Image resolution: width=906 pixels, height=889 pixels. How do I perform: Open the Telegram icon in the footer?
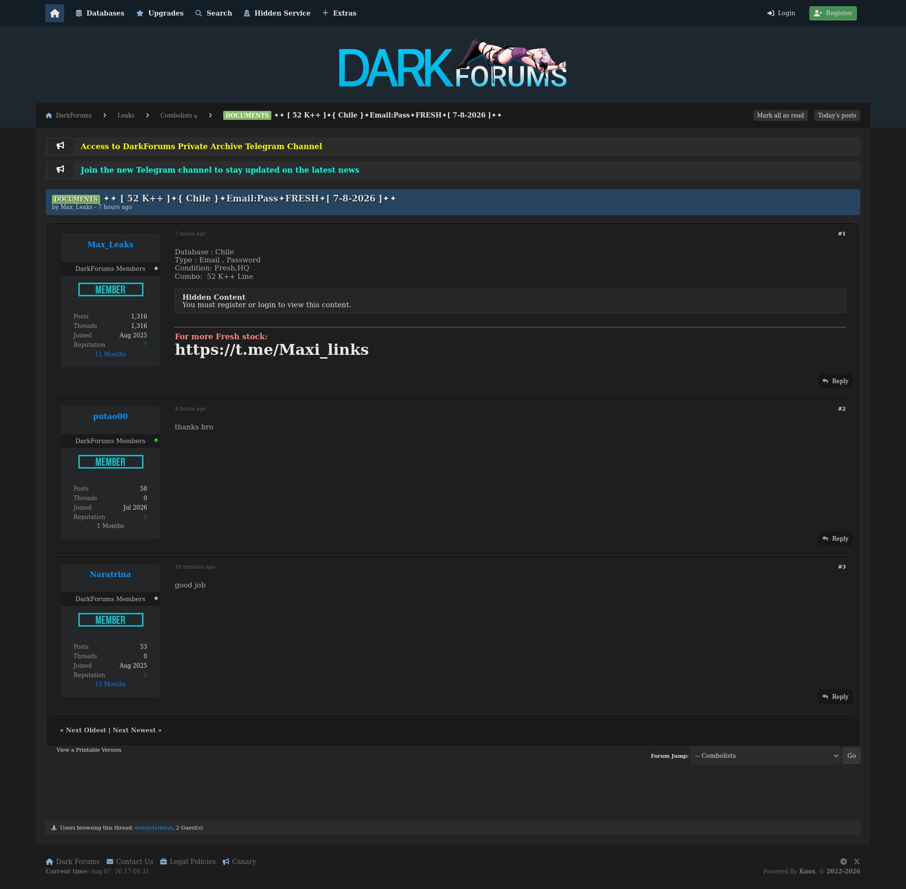(x=843, y=862)
